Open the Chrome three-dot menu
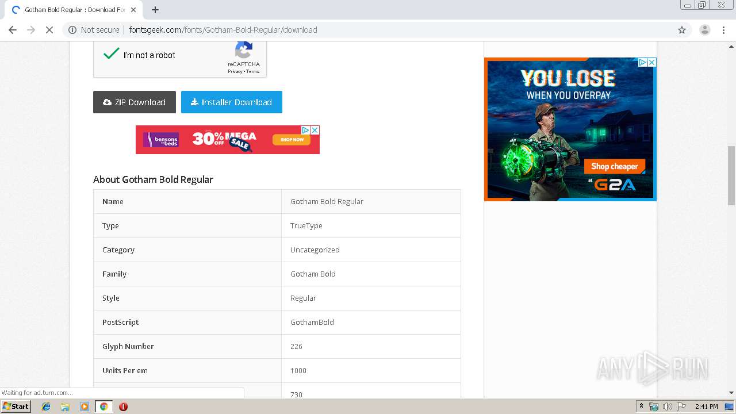736x414 pixels. click(723, 30)
